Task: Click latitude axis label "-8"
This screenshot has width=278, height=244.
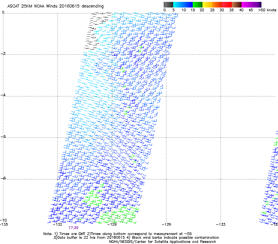Action: click(3, 178)
